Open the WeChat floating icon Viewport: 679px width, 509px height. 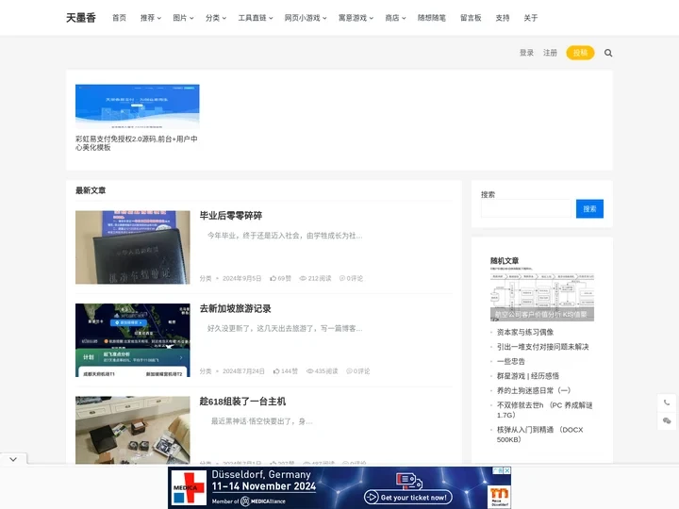pyautogui.click(x=667, y=420)
